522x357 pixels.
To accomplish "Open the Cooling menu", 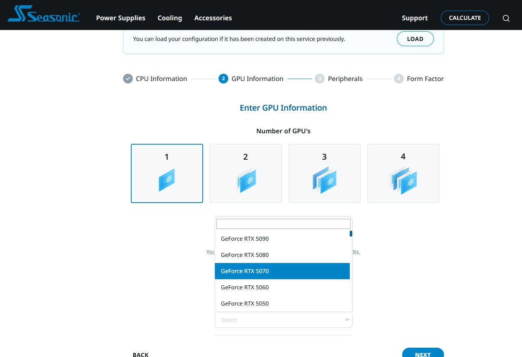I will (170, 18).
